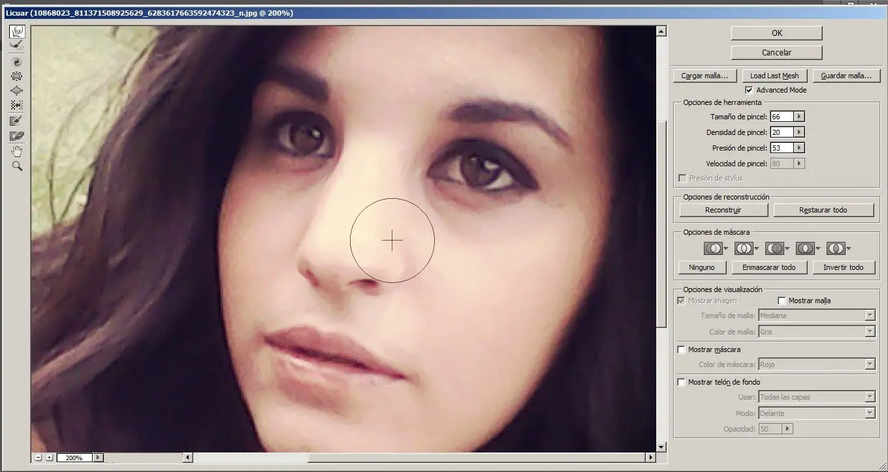Click the Reconstruir button

(x=723, y=210)
